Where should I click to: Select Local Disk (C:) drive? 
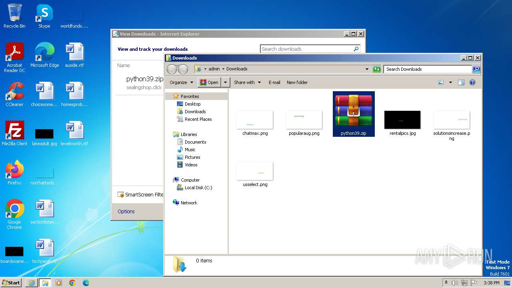click(x=198, y=188)
